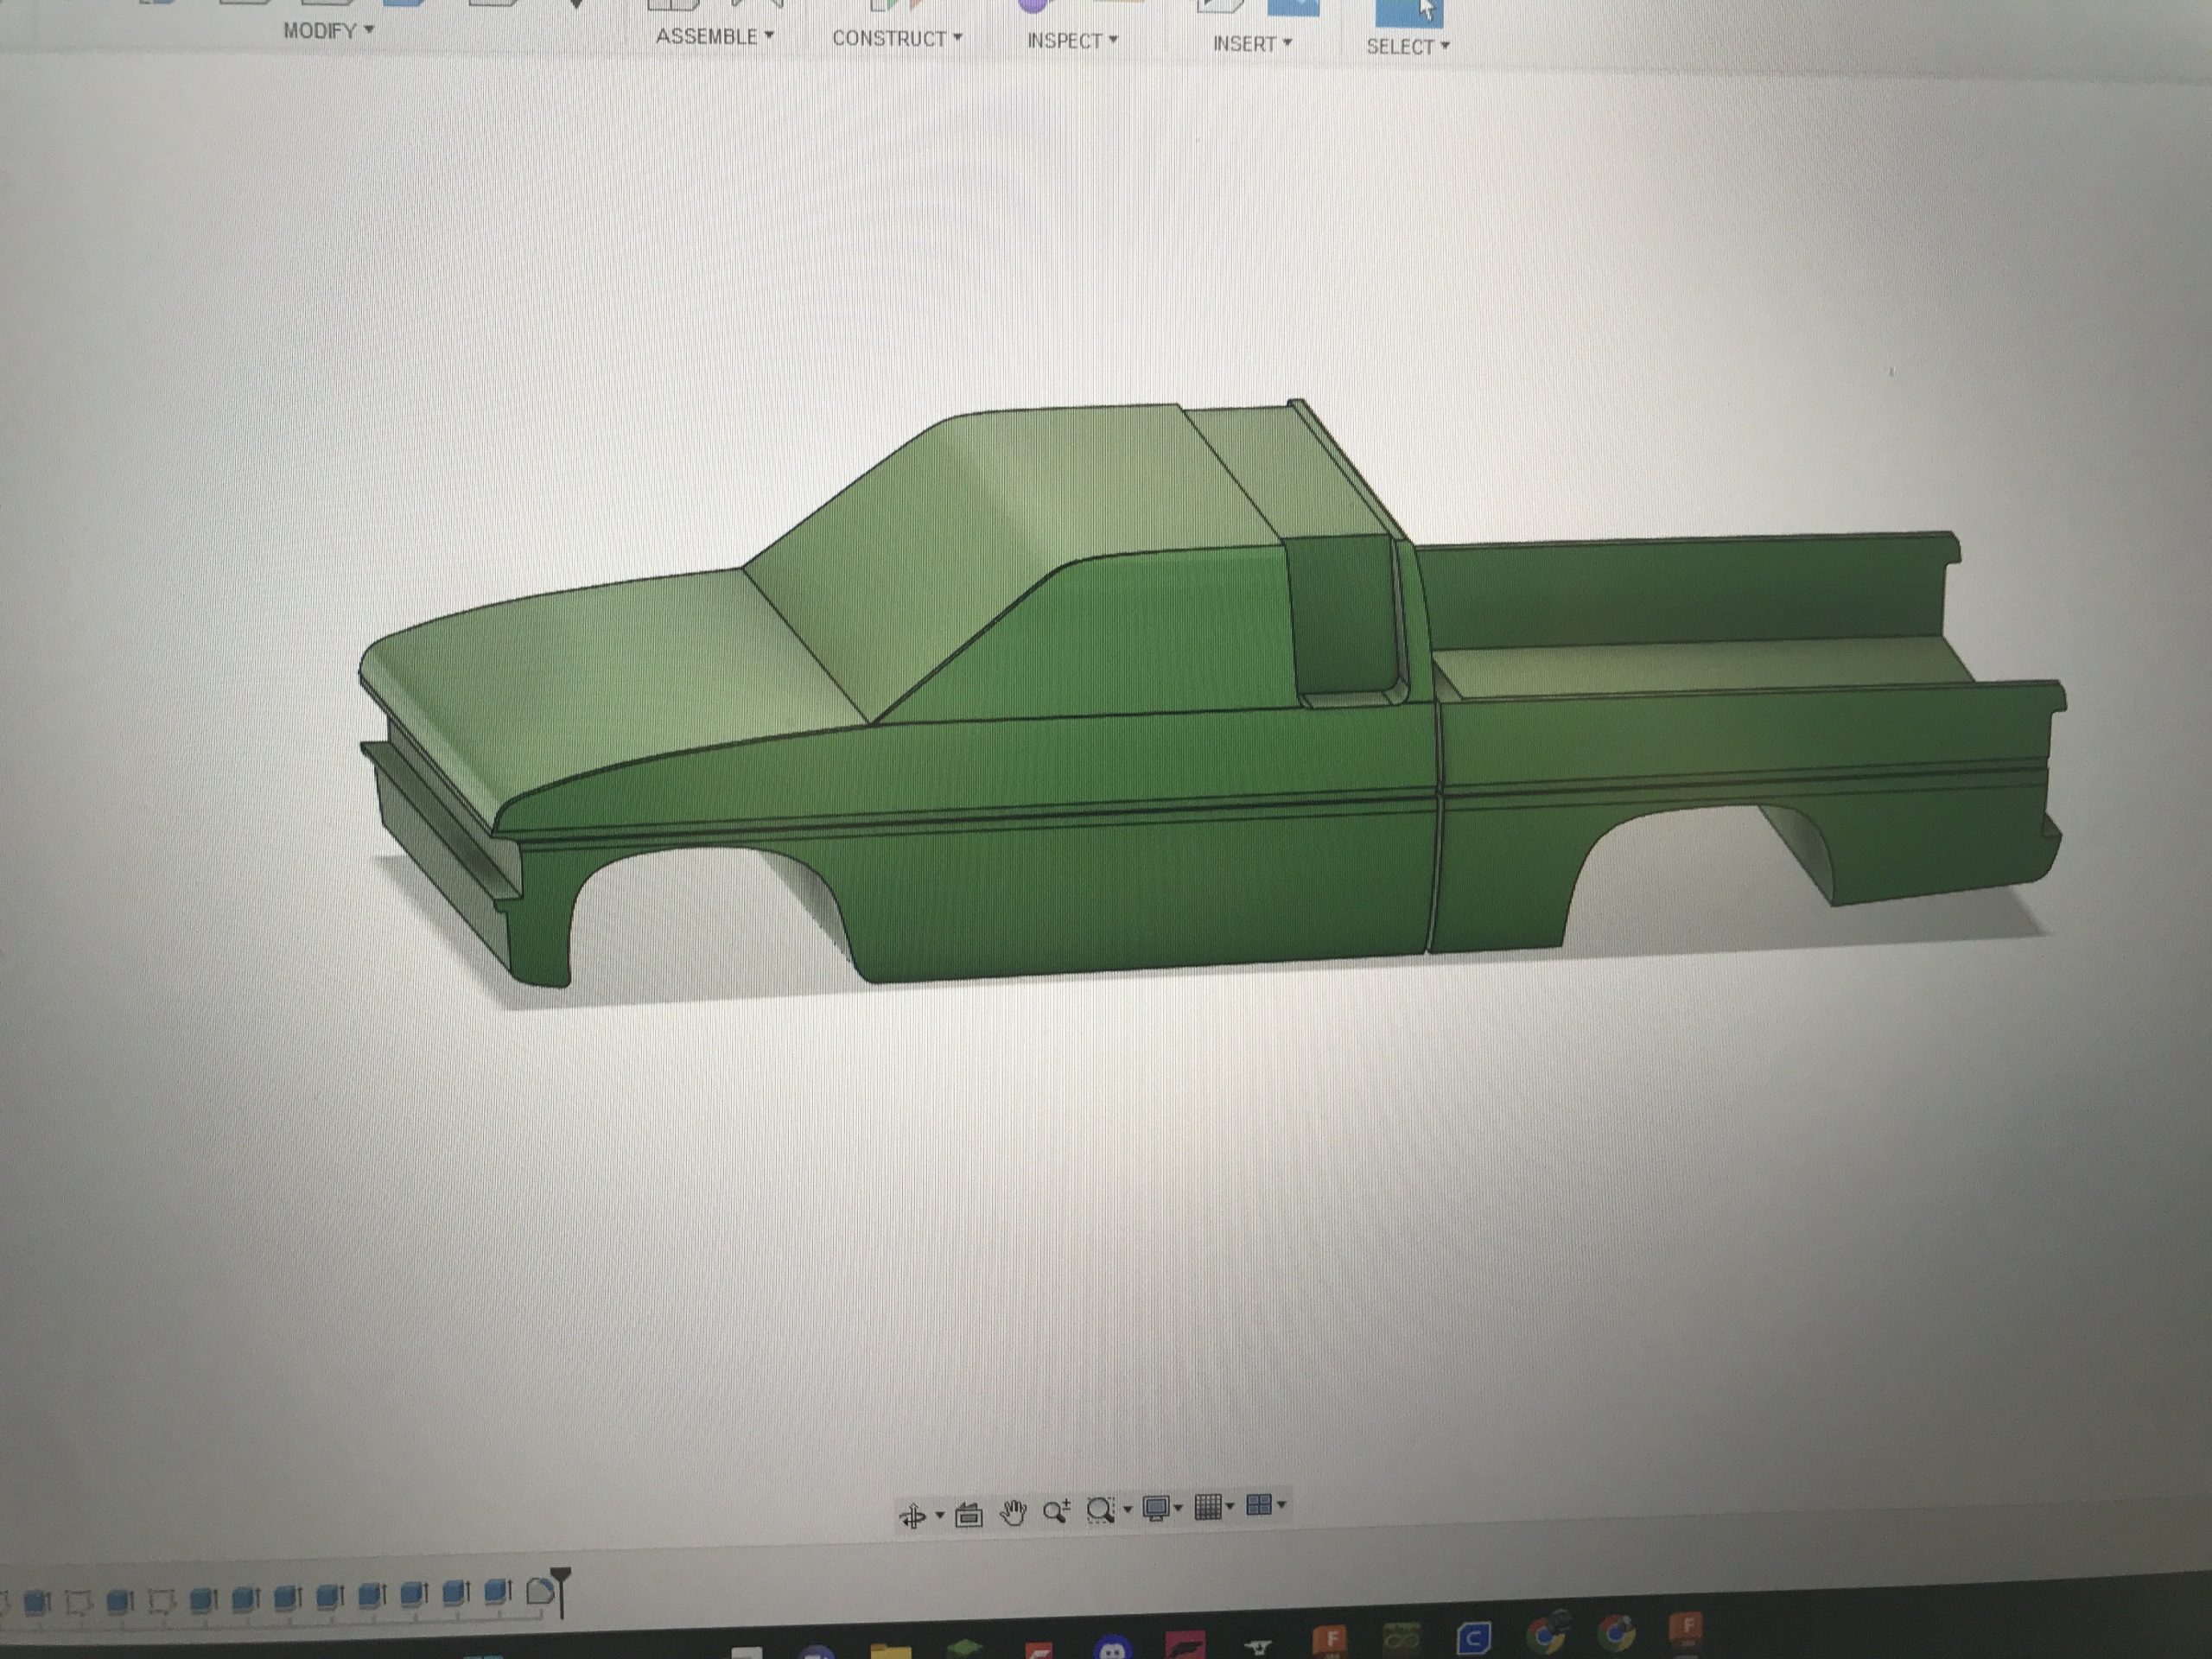The image size is (2212, 1659).
Task: Open the INSPECT menu
Action: [x=1071, y=41]
